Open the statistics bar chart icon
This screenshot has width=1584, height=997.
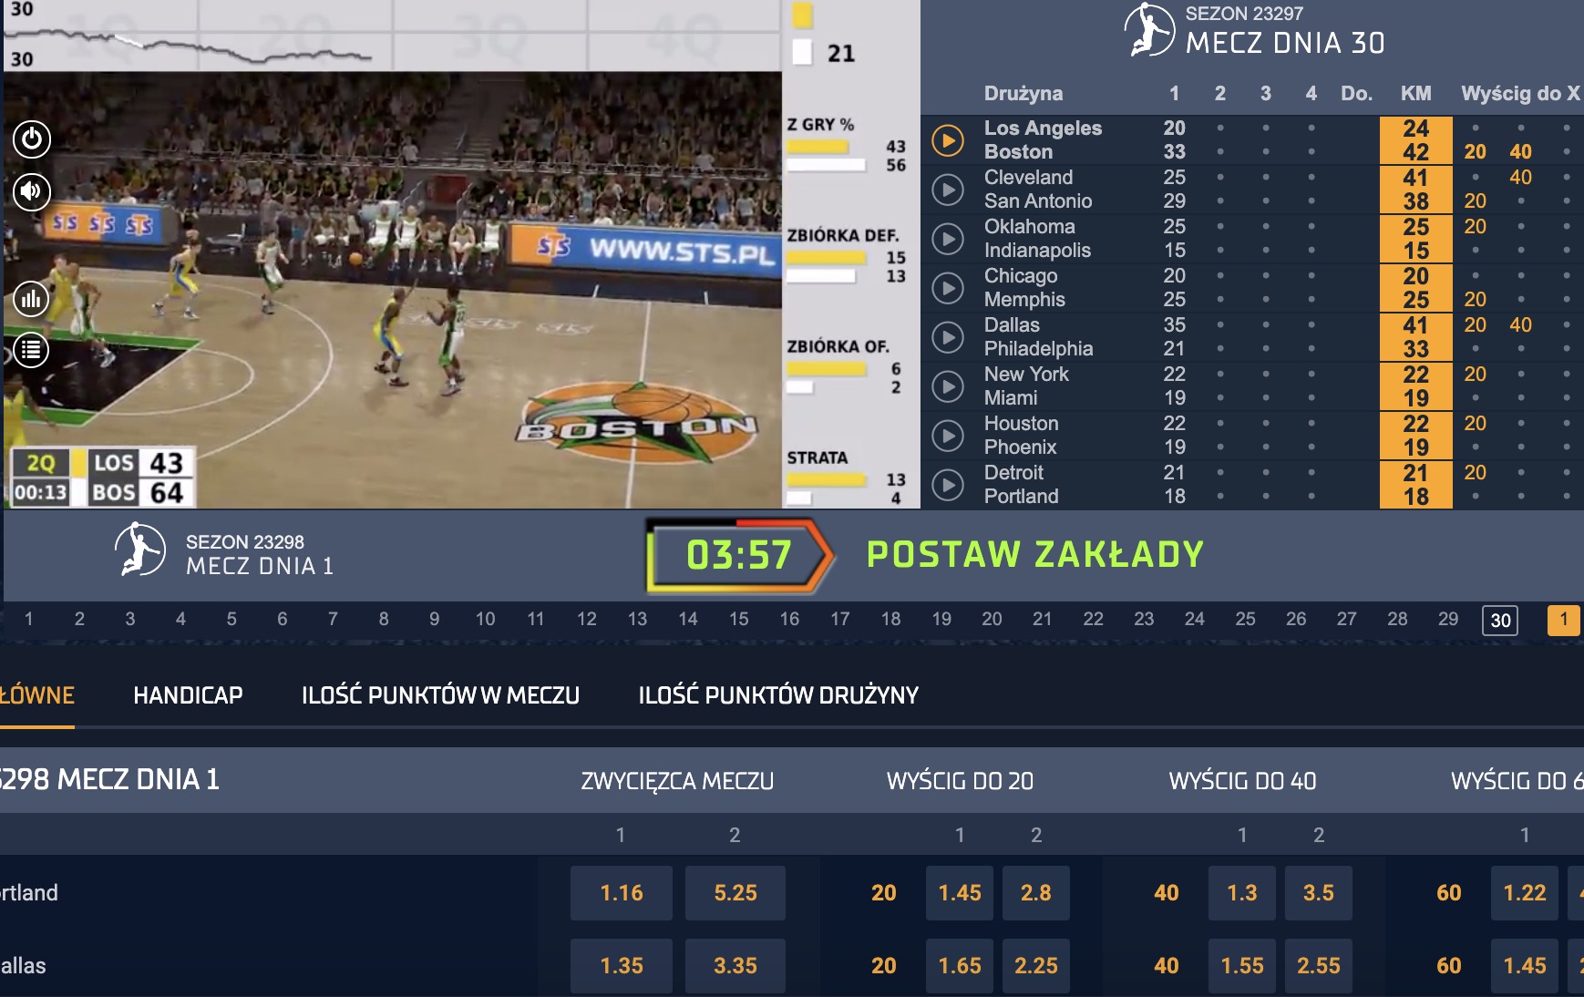[31, 298]
